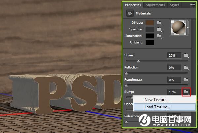This screenshot has height=133, width=198.
Task: Switch to the Styles tab
Action: click(x=174, y=5)
